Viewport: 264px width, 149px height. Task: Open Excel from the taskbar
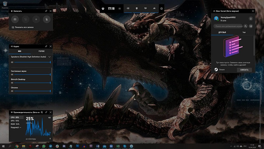point(118,146)
